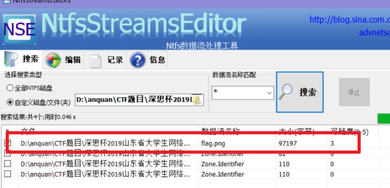The height and width of the screenshot is (188, 390).
Task: Click folder browse icon in path field
Action: (x=198, y=100)
